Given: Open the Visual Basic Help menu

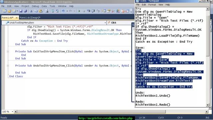Looking at the screenshot, I should 71,6.
